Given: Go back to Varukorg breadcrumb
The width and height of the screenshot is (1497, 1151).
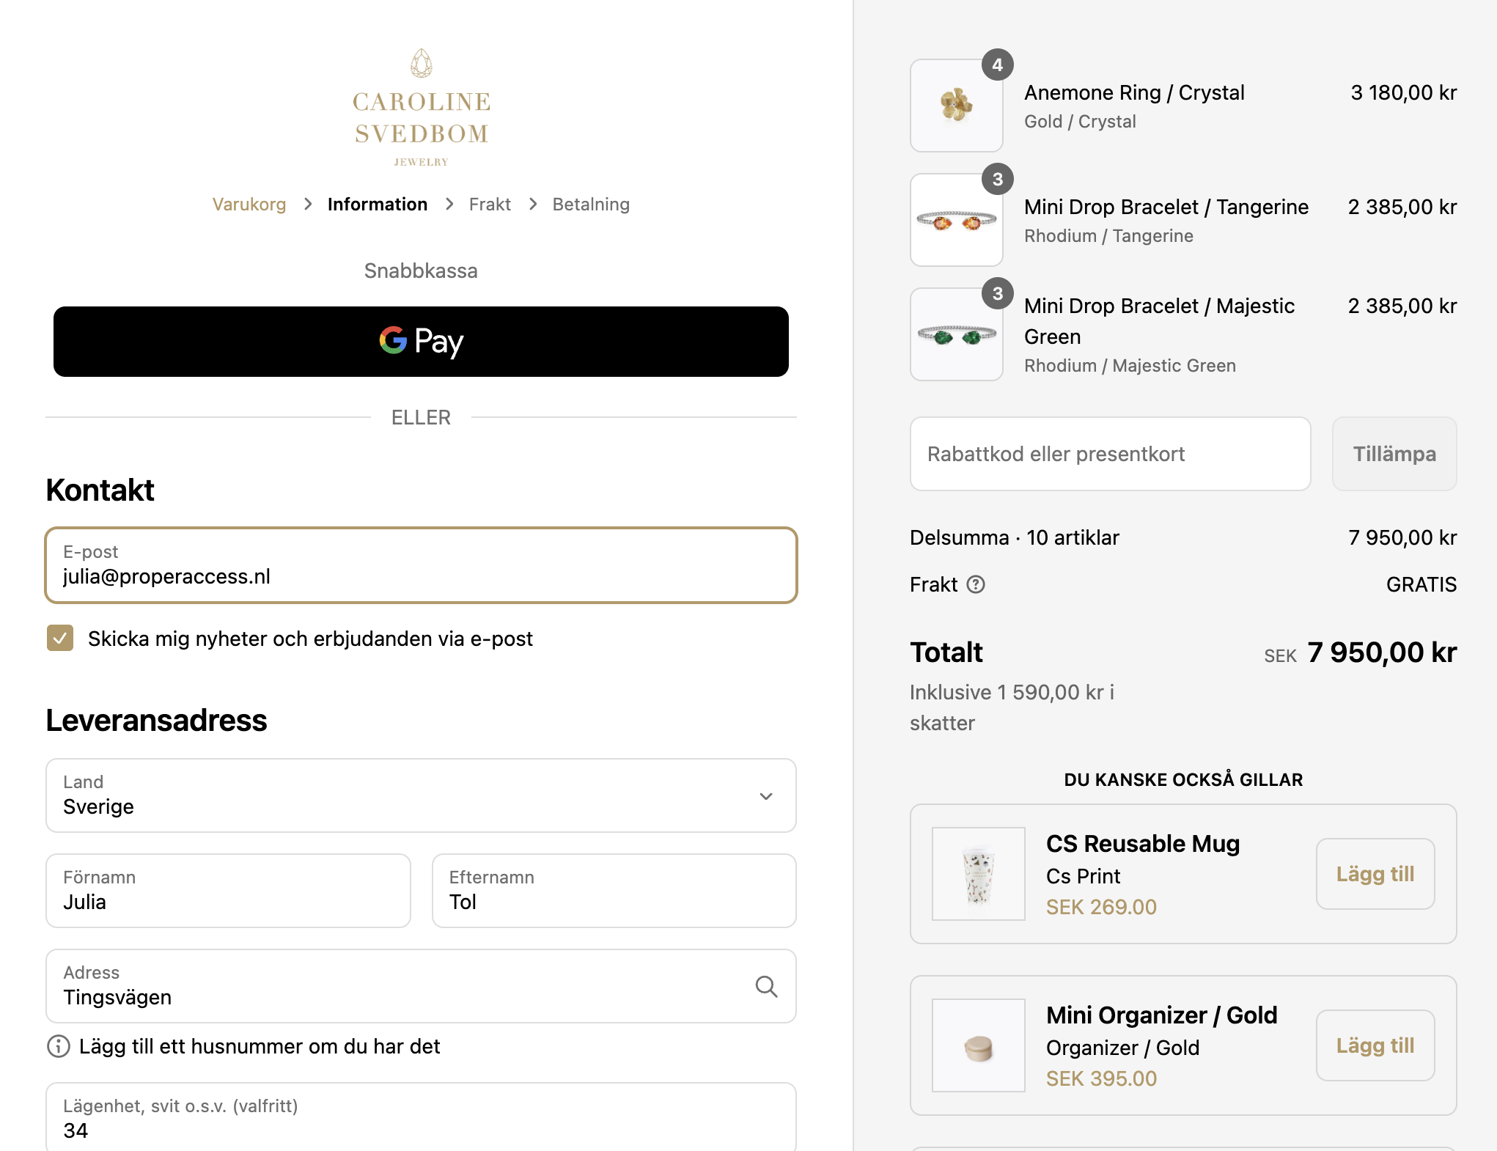Looking at the screenshot, I should coord(249,204).
